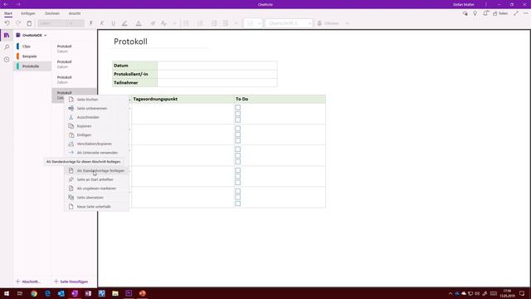Apply the font color tool
The height and width of the screenshot is (299, 531).
click(139, 23)
